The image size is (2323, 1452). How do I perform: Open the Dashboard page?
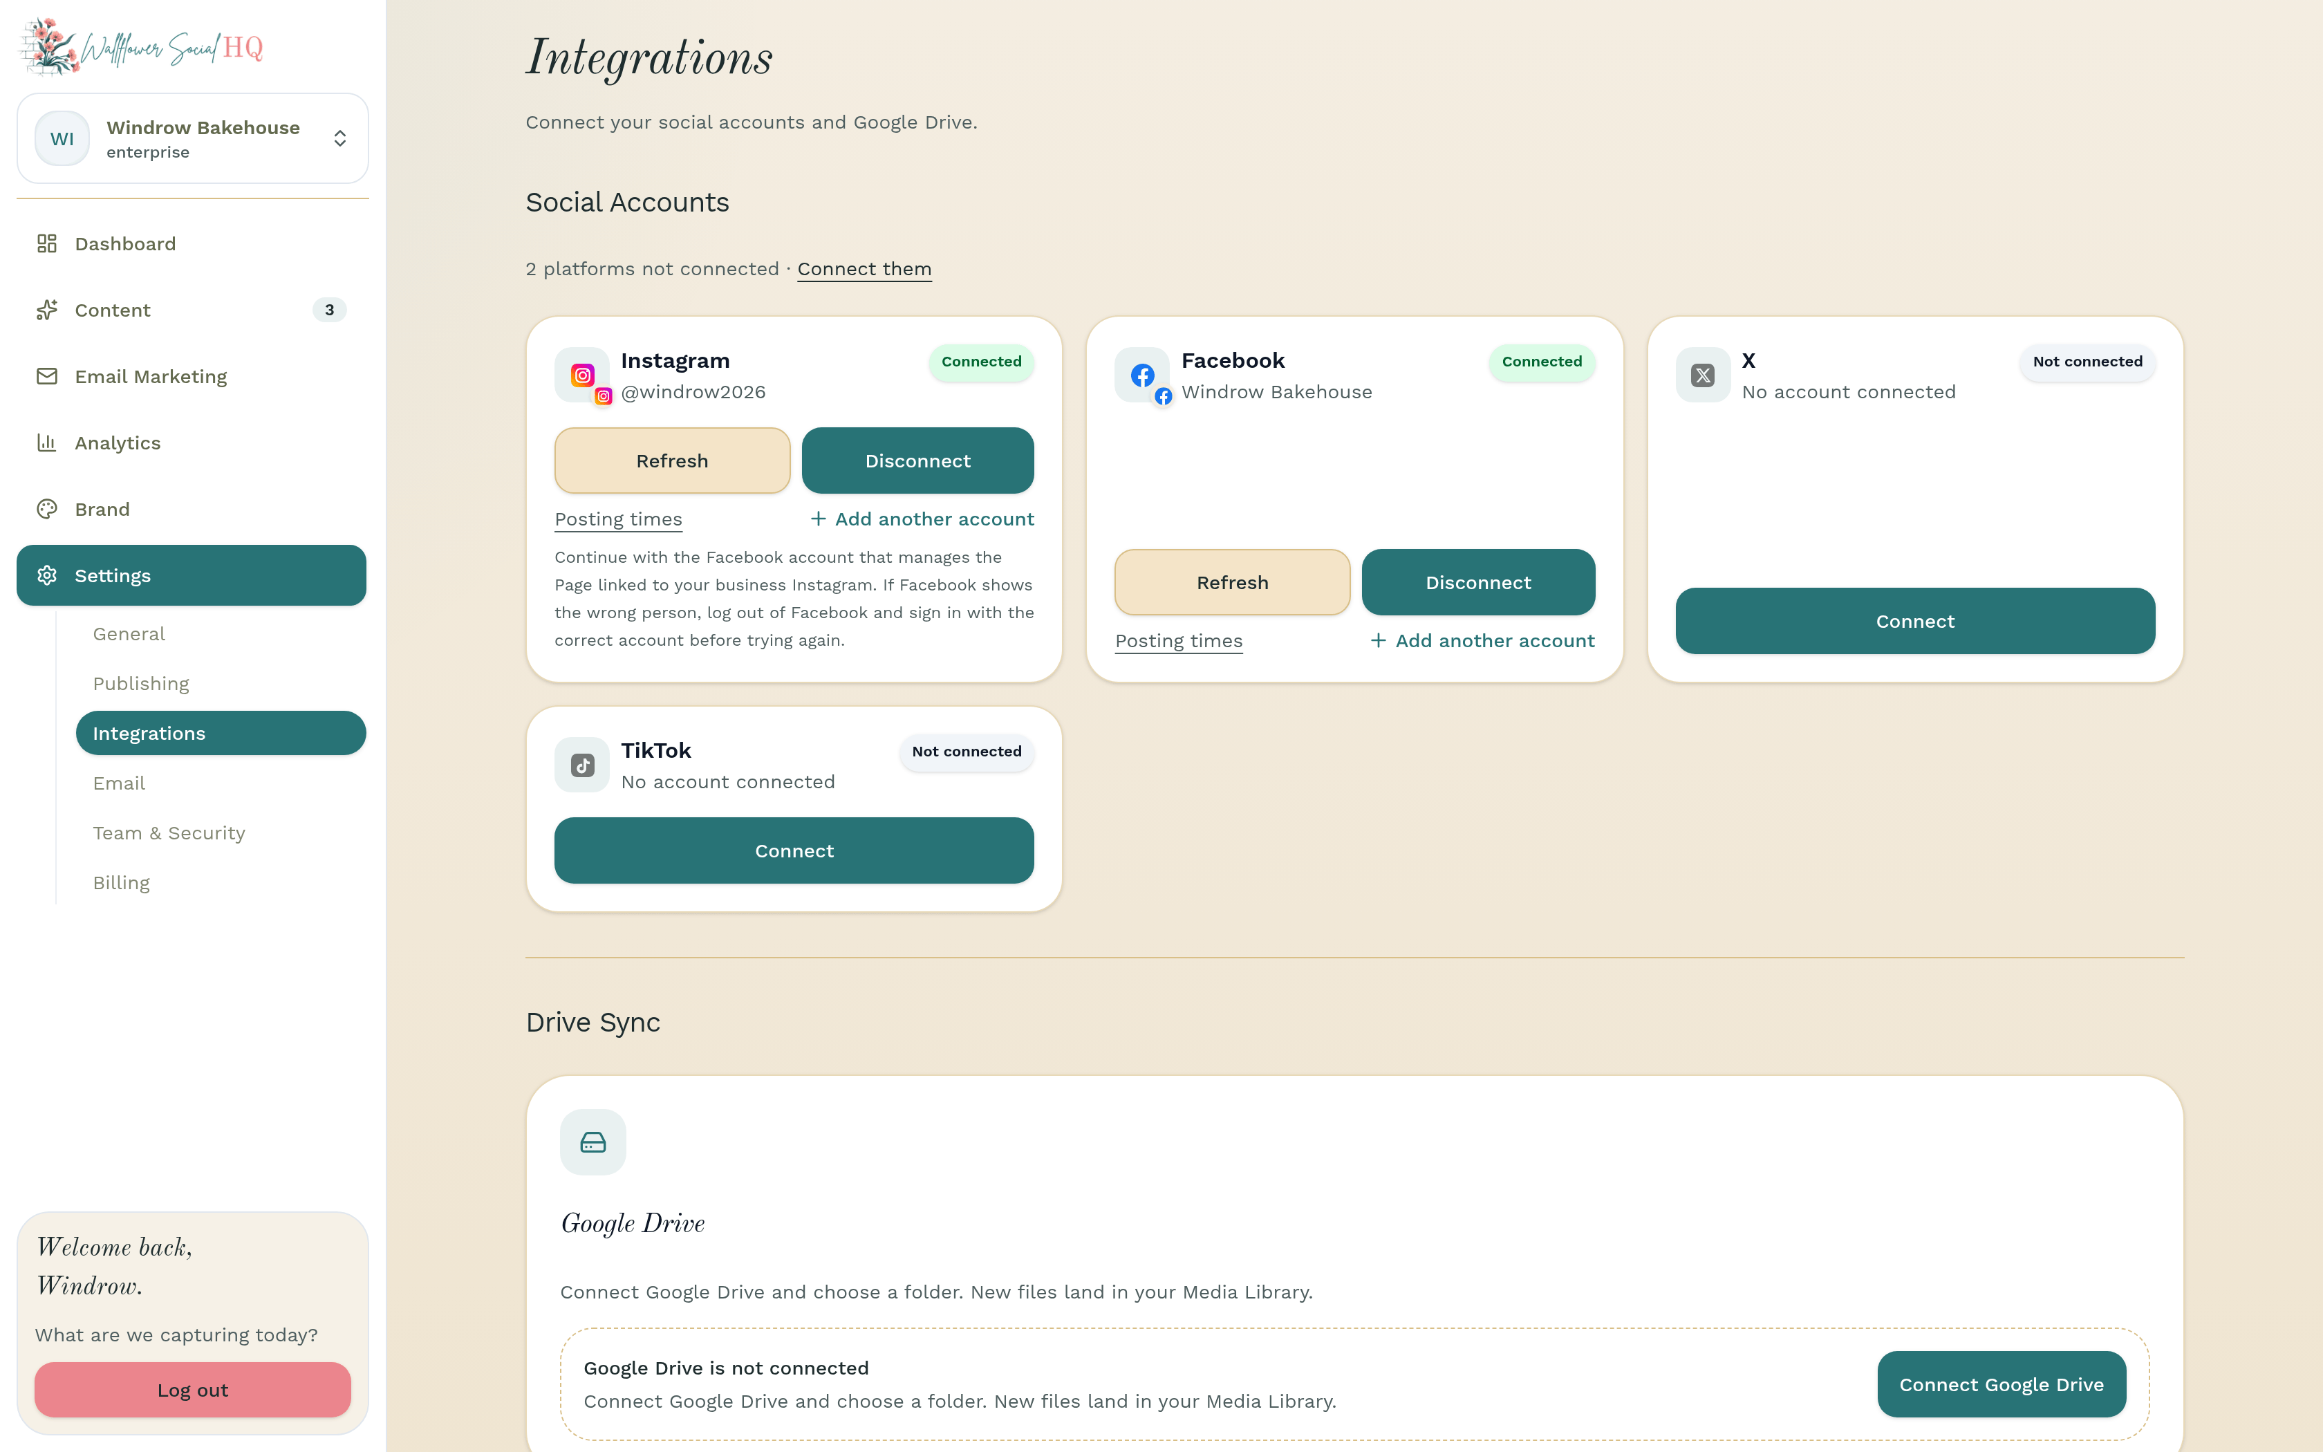click(191, 244)
